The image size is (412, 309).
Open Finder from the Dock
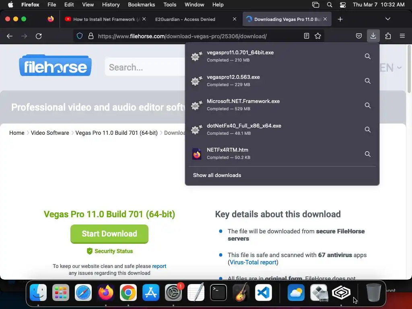tap(38, 293)
